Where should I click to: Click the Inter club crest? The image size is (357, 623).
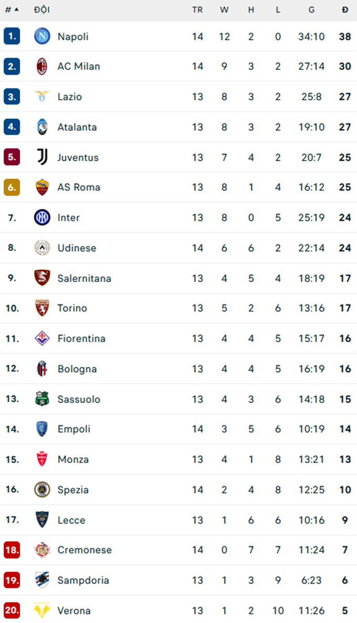click(x=42, y=217)
